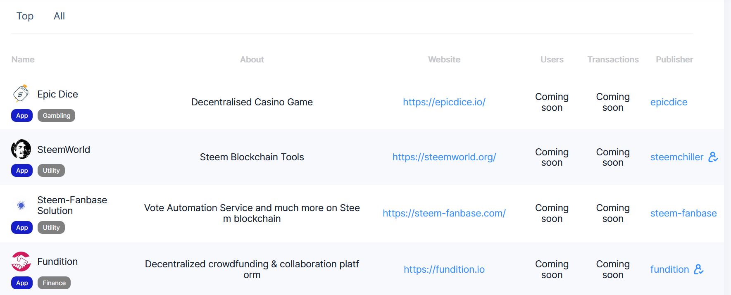Viewport: 731px width, 295px height.
Task: Select the Finance tag under Fundition
Action: click(54, 283)
